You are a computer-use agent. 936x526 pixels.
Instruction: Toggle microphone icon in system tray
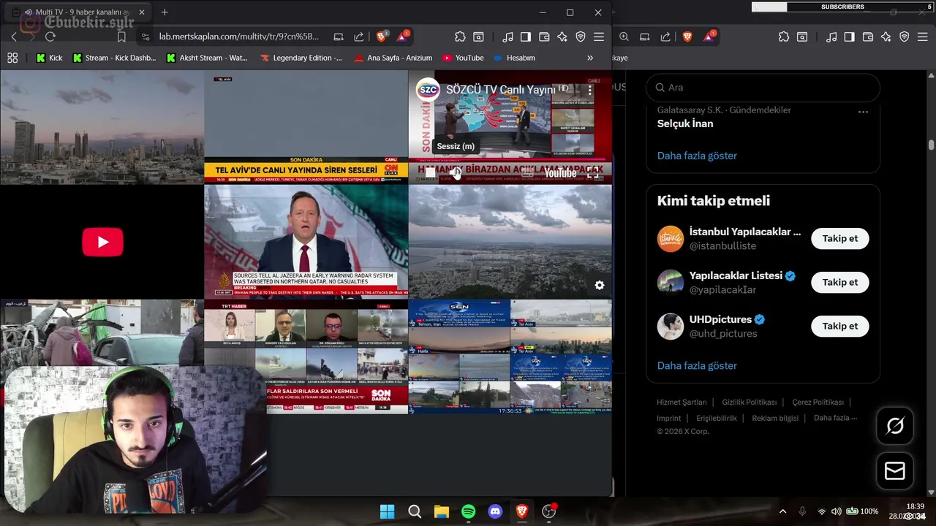click(x=802, y=511)
